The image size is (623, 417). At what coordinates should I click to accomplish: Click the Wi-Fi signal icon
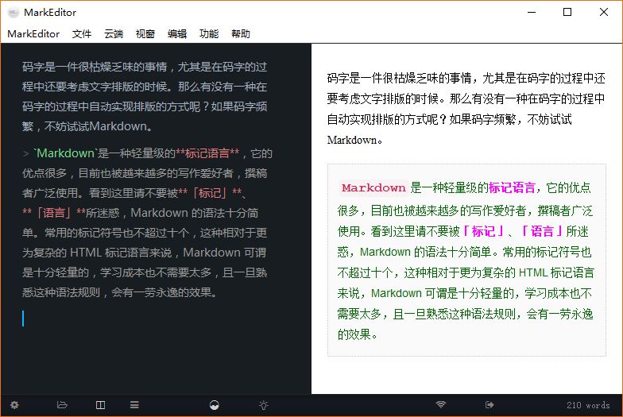(440, 405)
